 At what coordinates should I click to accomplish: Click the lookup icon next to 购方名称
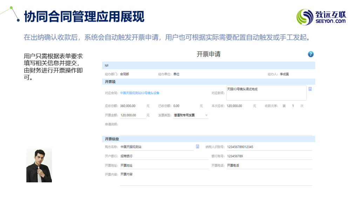(197, 147)
